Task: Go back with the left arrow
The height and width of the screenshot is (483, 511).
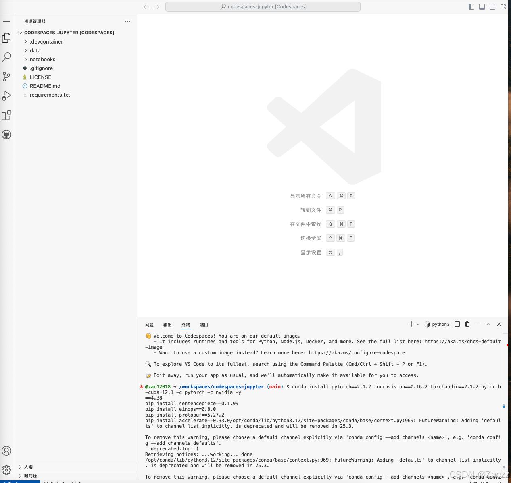Action: tap(146, 7)
